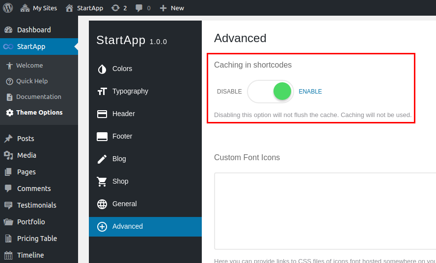Click the Comments speech bubble sidebar icon
This screenshot has height=263, width=436.
8,189
